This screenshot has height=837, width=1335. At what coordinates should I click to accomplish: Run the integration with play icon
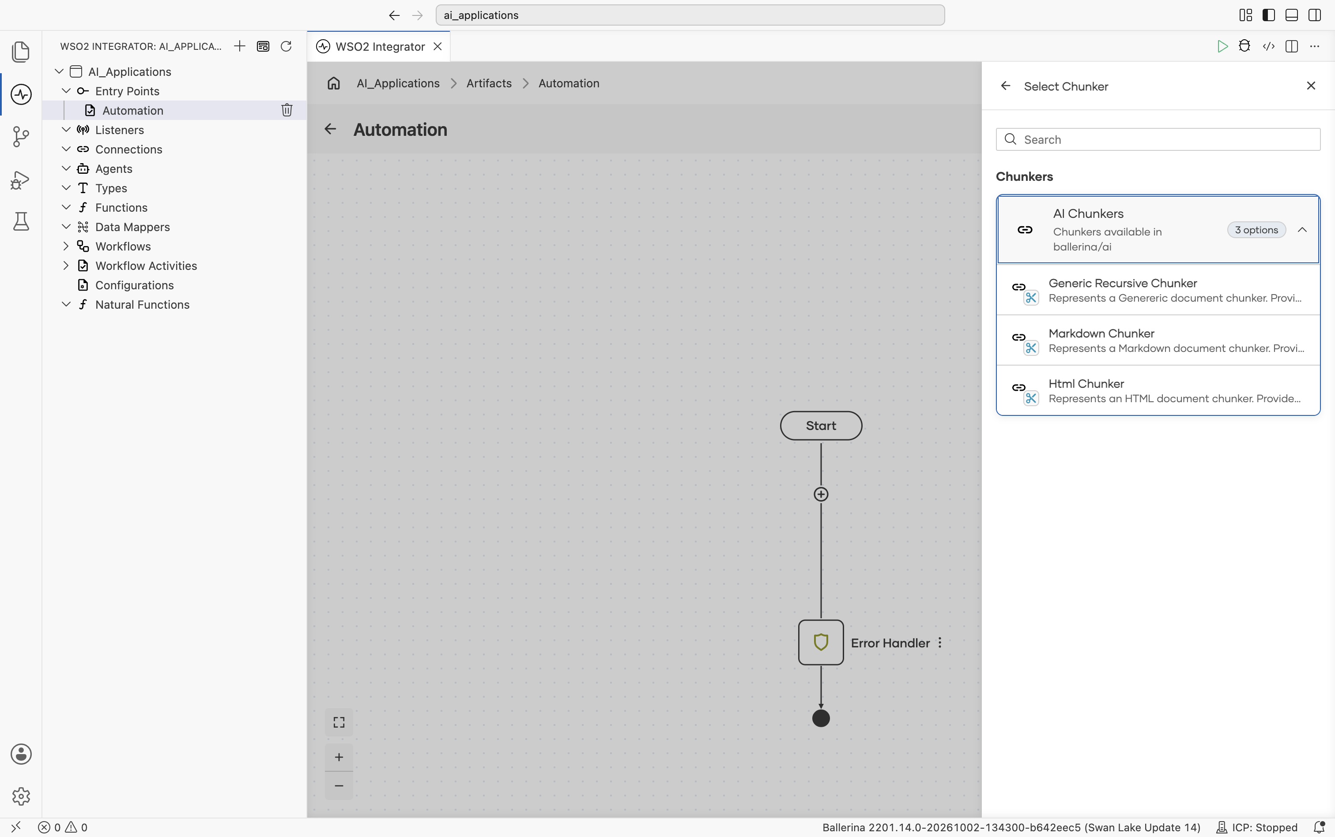pos(1222,46)
